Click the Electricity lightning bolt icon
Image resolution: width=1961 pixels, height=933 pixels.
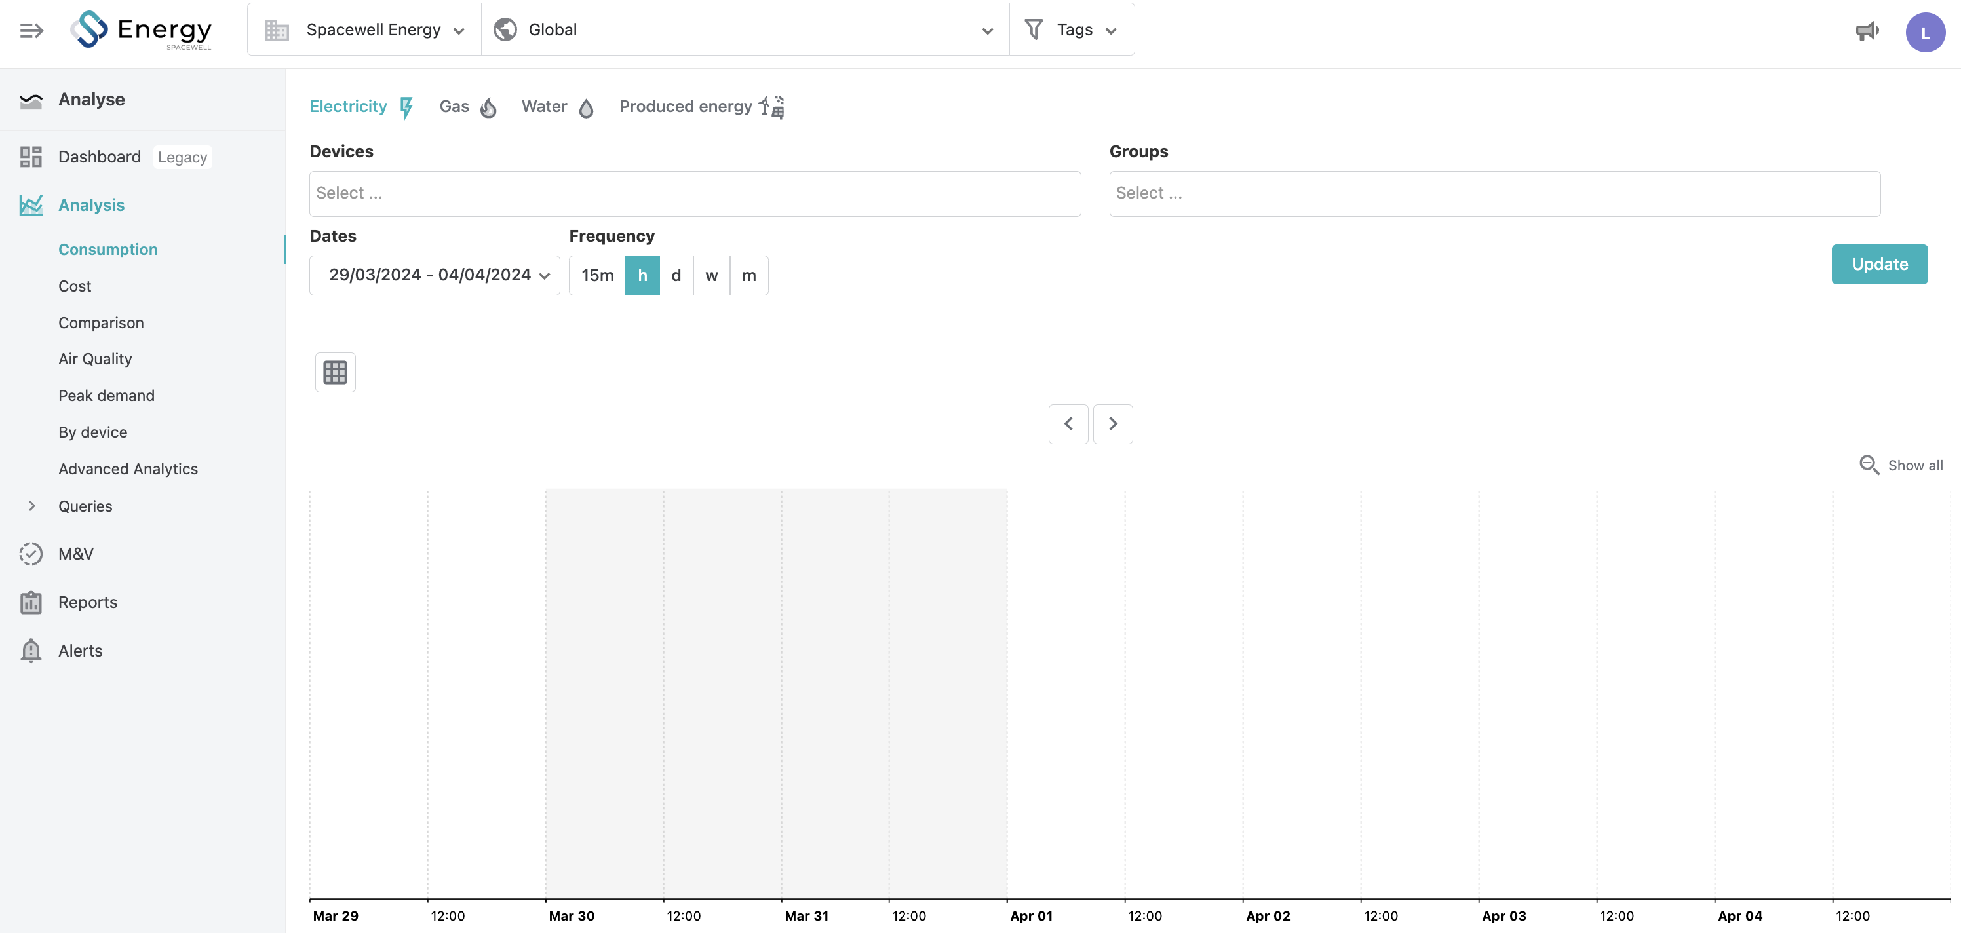pyautogui.click(x=406, y=107)
